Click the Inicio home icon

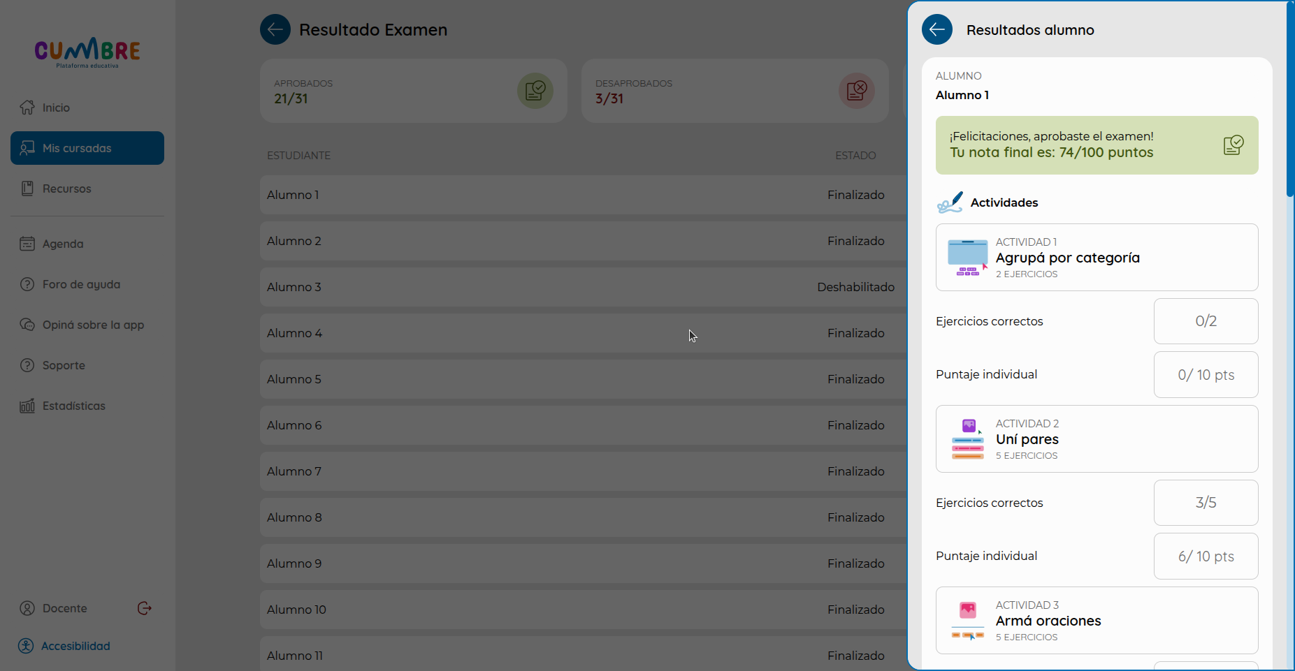click(x=27, y=108)
